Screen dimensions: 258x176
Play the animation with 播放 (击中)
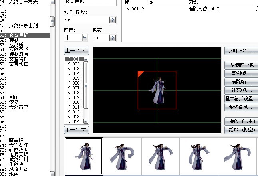click(x=241, y=121)
